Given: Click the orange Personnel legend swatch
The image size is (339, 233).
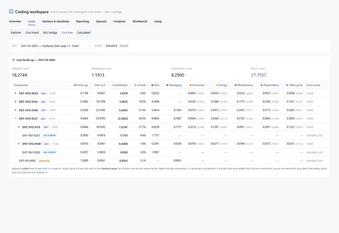Looking at the screenshot, I should point(191,85).
